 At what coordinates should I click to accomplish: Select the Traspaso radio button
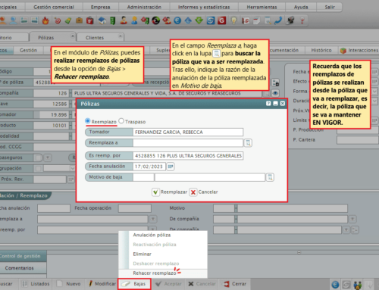point(121,121)
